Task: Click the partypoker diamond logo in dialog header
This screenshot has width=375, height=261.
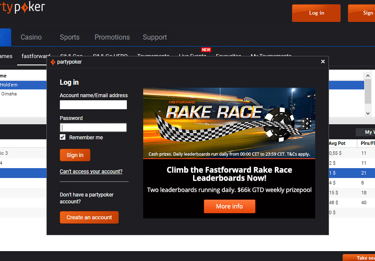Action: 53,62
